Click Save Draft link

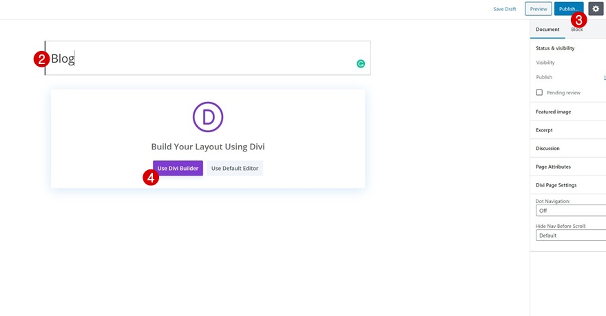click(x=504, y=9)
